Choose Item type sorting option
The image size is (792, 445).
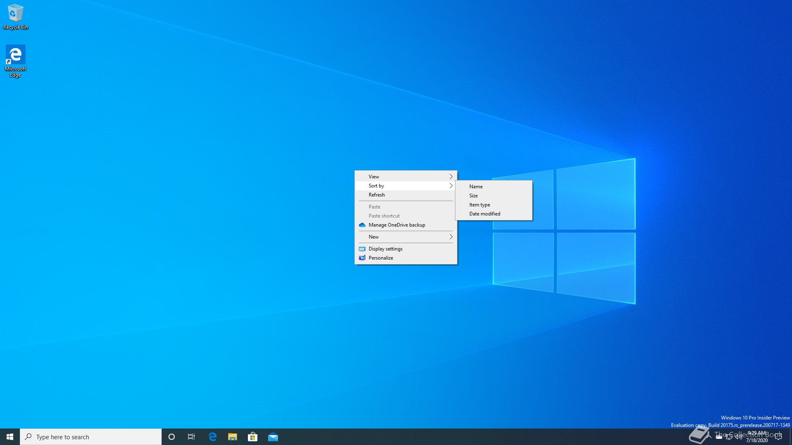pyautogui.click(x=480, y=205)
